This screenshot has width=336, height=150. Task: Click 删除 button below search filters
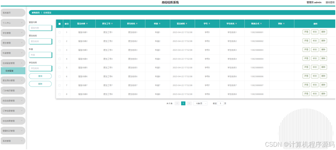(x=40, y=84)
